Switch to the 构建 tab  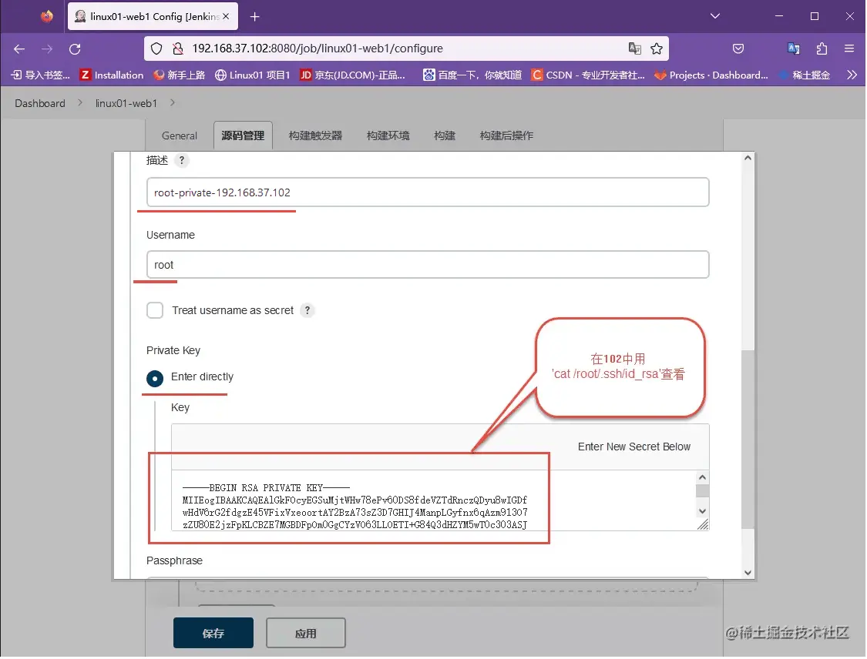[x=445, y=136]
